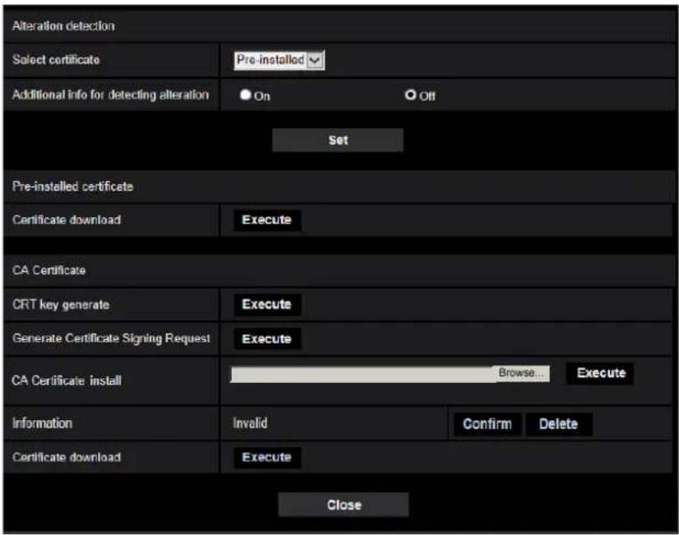Click the 'Generate Certificate Signing Request' label
This screenshot has width=679, height=535.
click(111, 339)
